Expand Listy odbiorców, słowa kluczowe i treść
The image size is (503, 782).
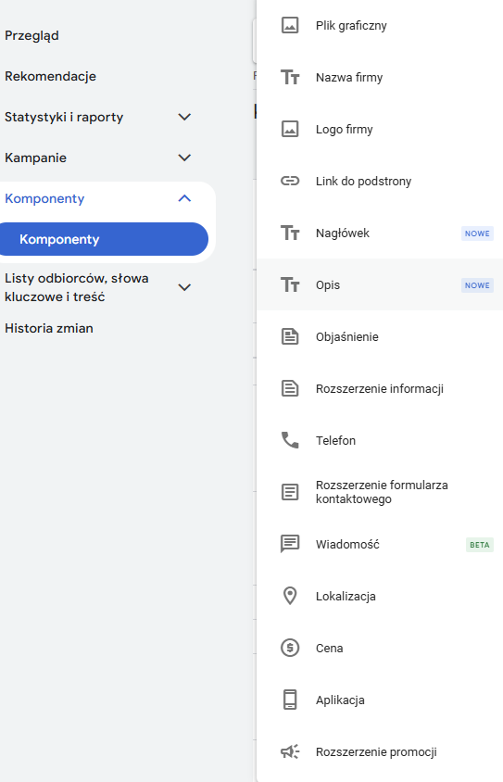pyautogui.click(x=184, y=287)
